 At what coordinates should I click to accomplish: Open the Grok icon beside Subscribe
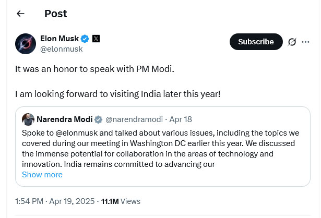[x=292, y=42]
